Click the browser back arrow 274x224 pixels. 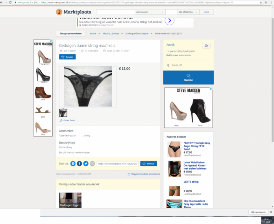[2, 2]
